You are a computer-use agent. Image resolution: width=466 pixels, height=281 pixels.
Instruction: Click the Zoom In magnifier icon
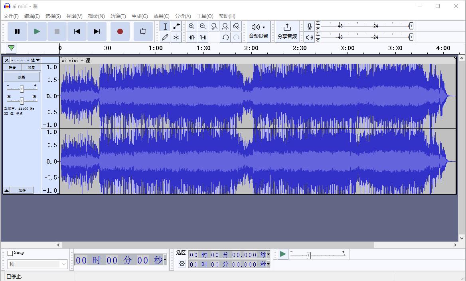192,27
